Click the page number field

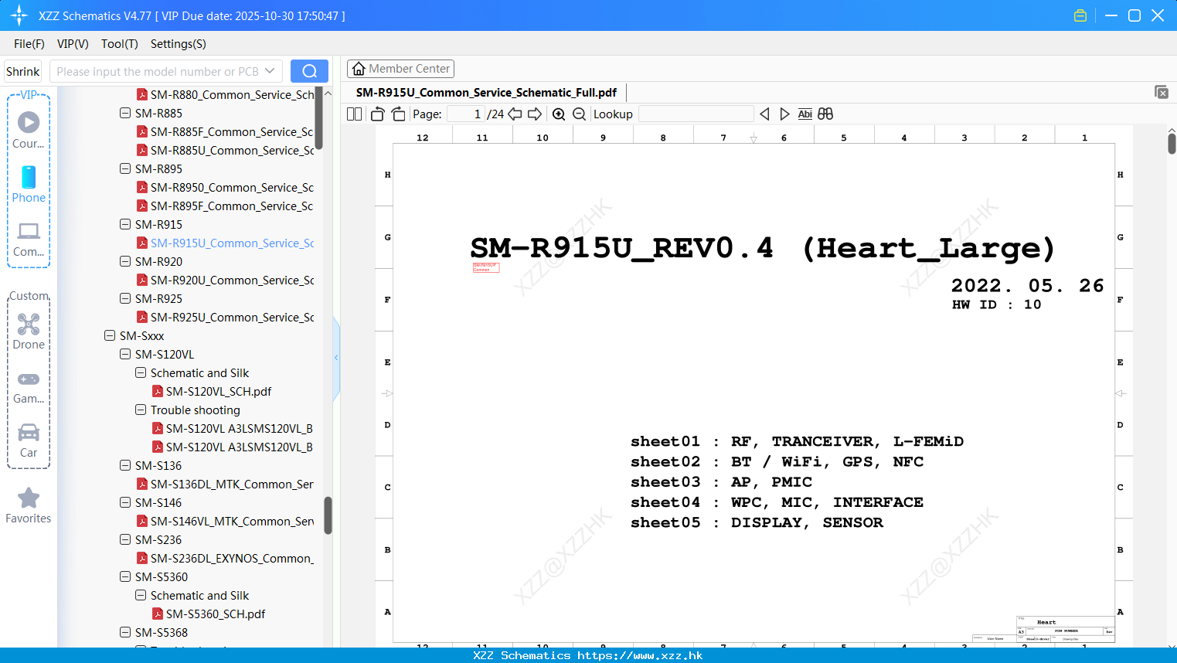coord(466,114)
